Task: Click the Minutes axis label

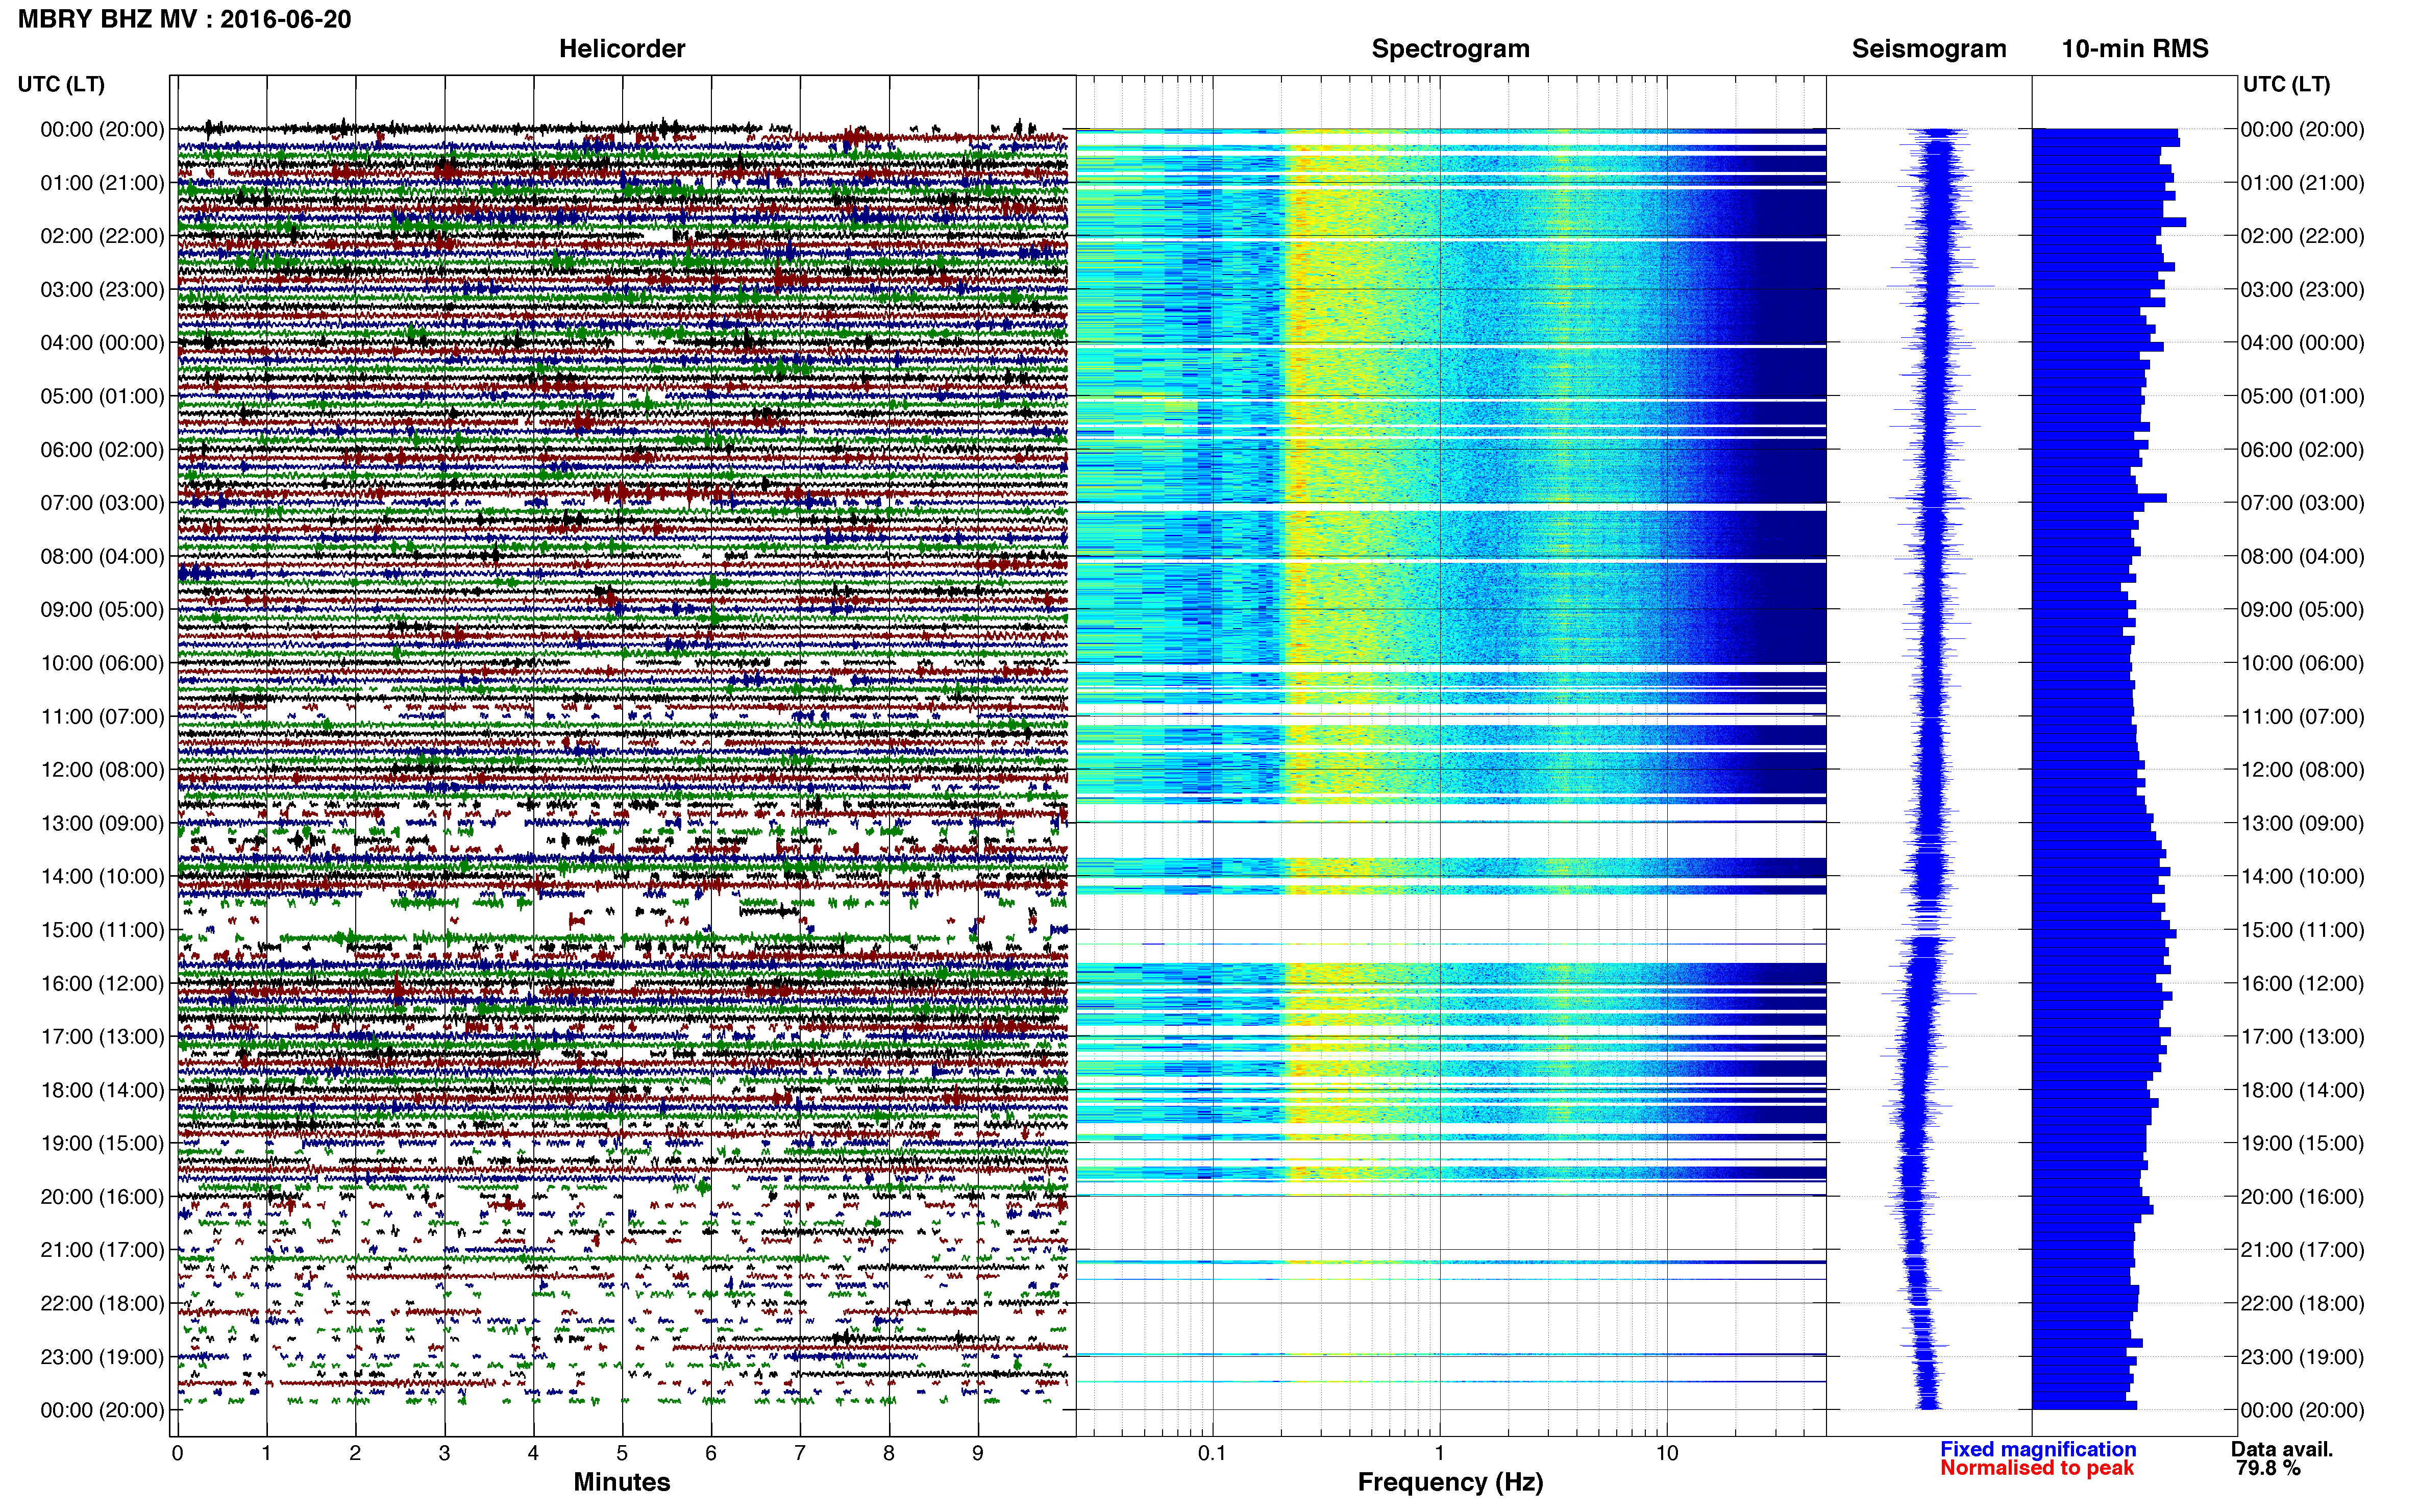Action: (622, 1482)
